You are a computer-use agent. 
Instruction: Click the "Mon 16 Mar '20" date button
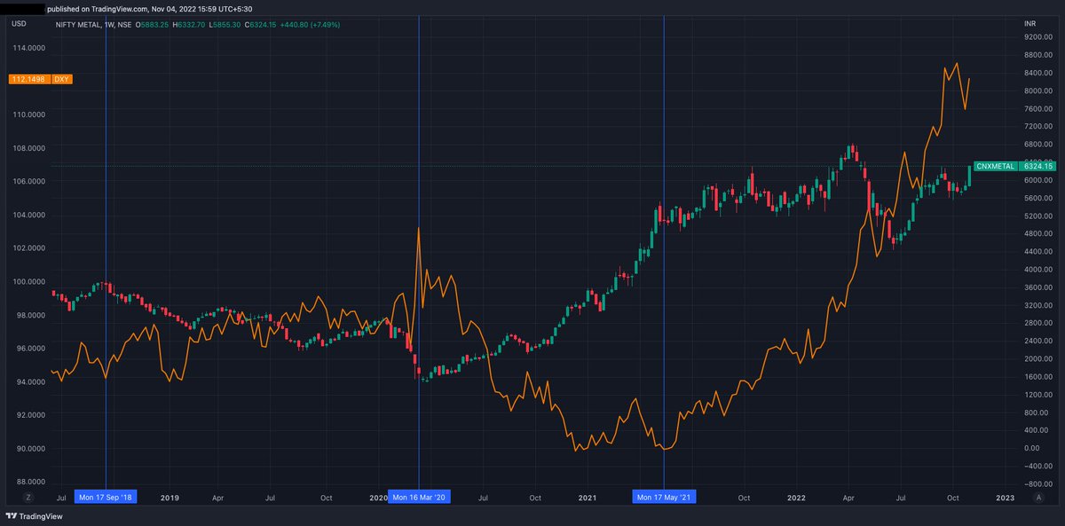[420, 497]
